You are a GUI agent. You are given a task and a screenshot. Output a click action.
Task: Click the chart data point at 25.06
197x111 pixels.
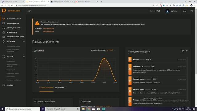pyautogui.click(x=93, y=80)
